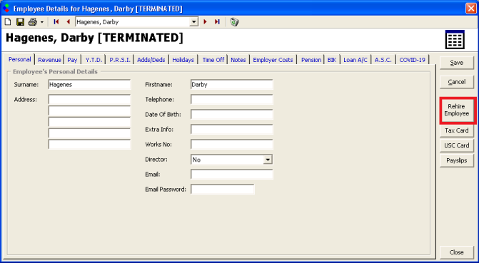The width and height of the screenshot is (479, 263).
Task: Open the Time Off tab
Action: point(213,60)
